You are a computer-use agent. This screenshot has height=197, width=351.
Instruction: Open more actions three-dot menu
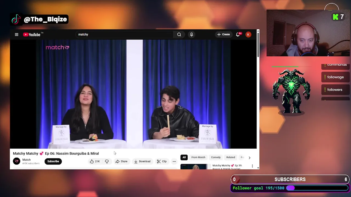[174, 161]
